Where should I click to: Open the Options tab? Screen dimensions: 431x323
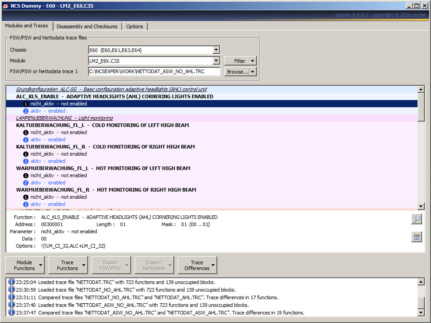(134, 26)
